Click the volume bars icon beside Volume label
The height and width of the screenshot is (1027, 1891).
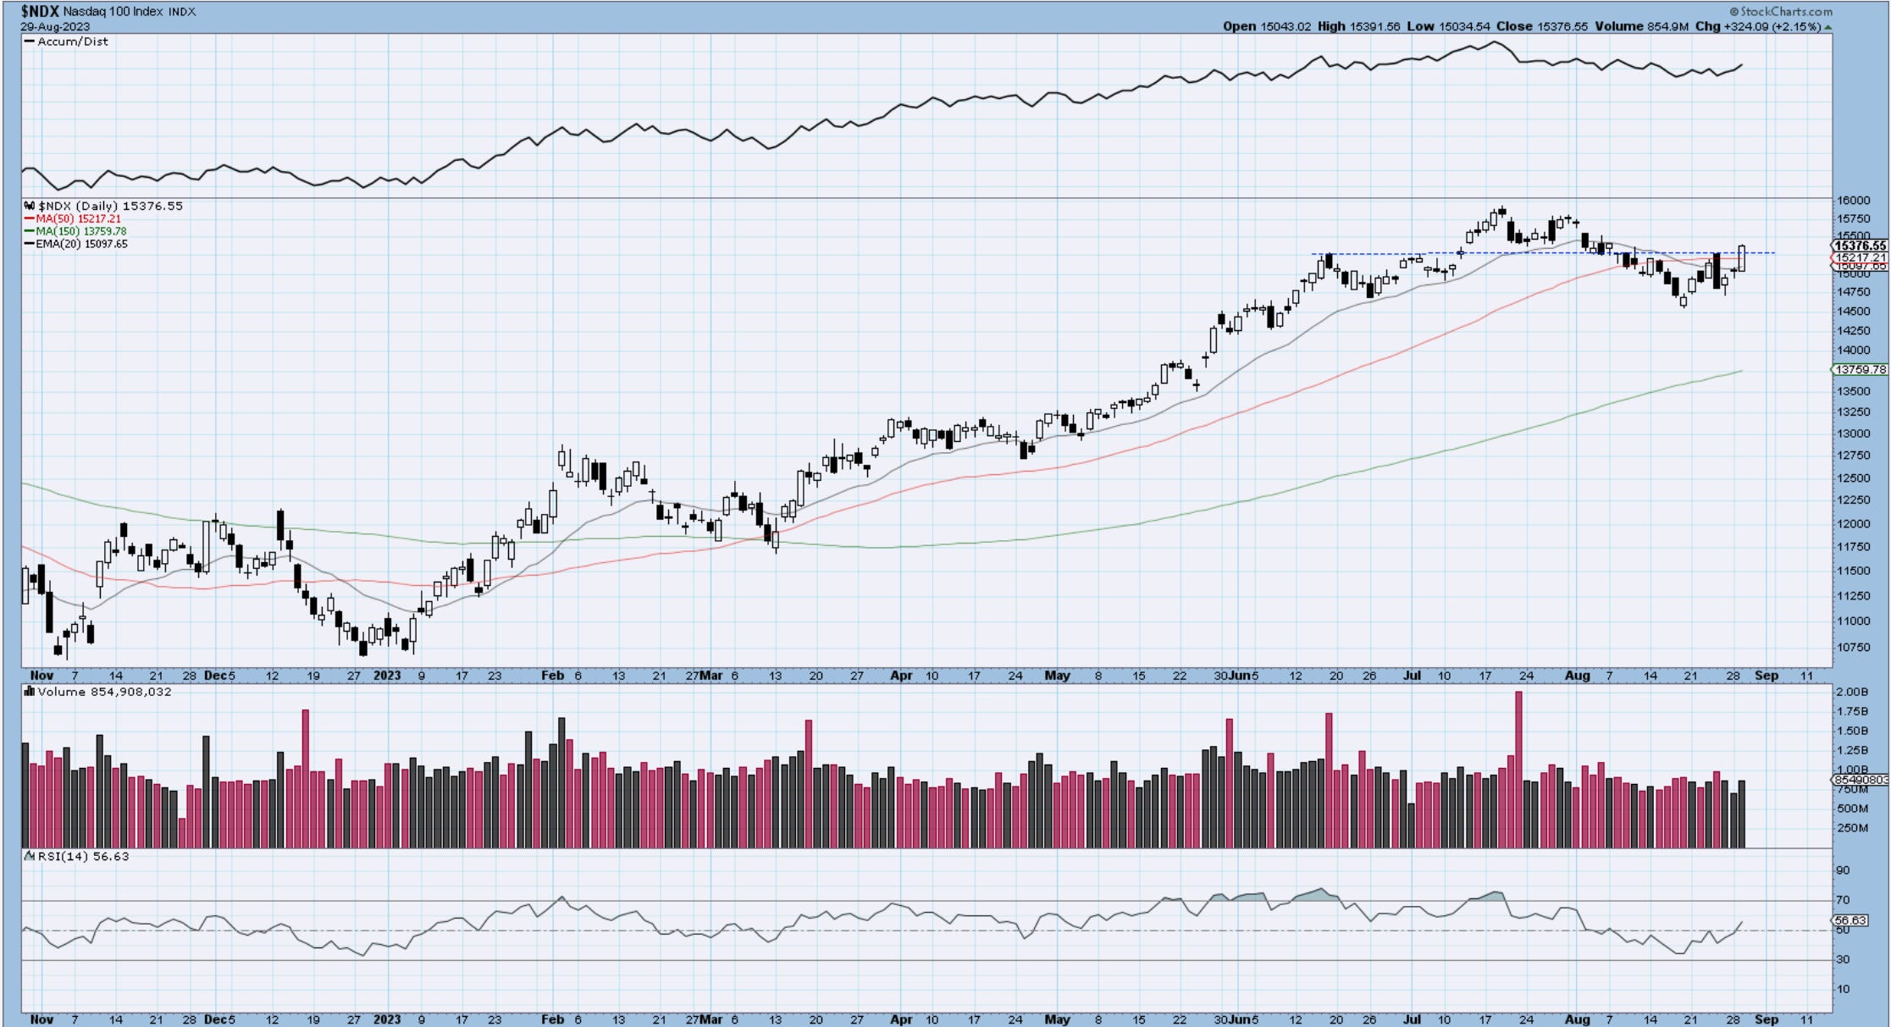coord(30,692)
